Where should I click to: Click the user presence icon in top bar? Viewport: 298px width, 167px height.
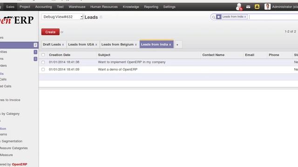(x=239, y=6)
